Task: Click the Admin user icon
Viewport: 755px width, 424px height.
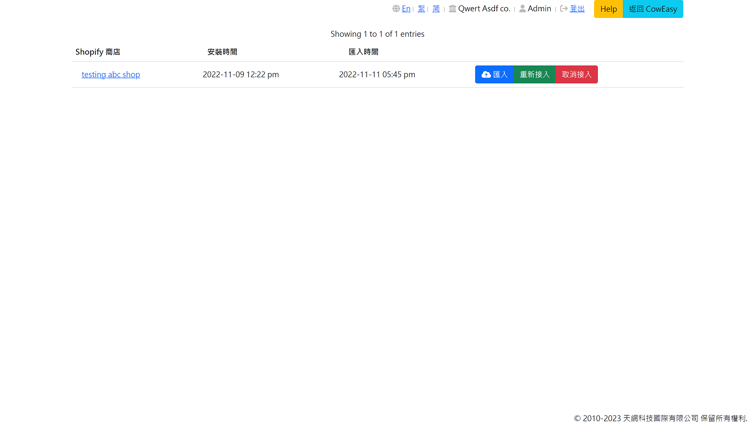Action: (x=522, y=8)
